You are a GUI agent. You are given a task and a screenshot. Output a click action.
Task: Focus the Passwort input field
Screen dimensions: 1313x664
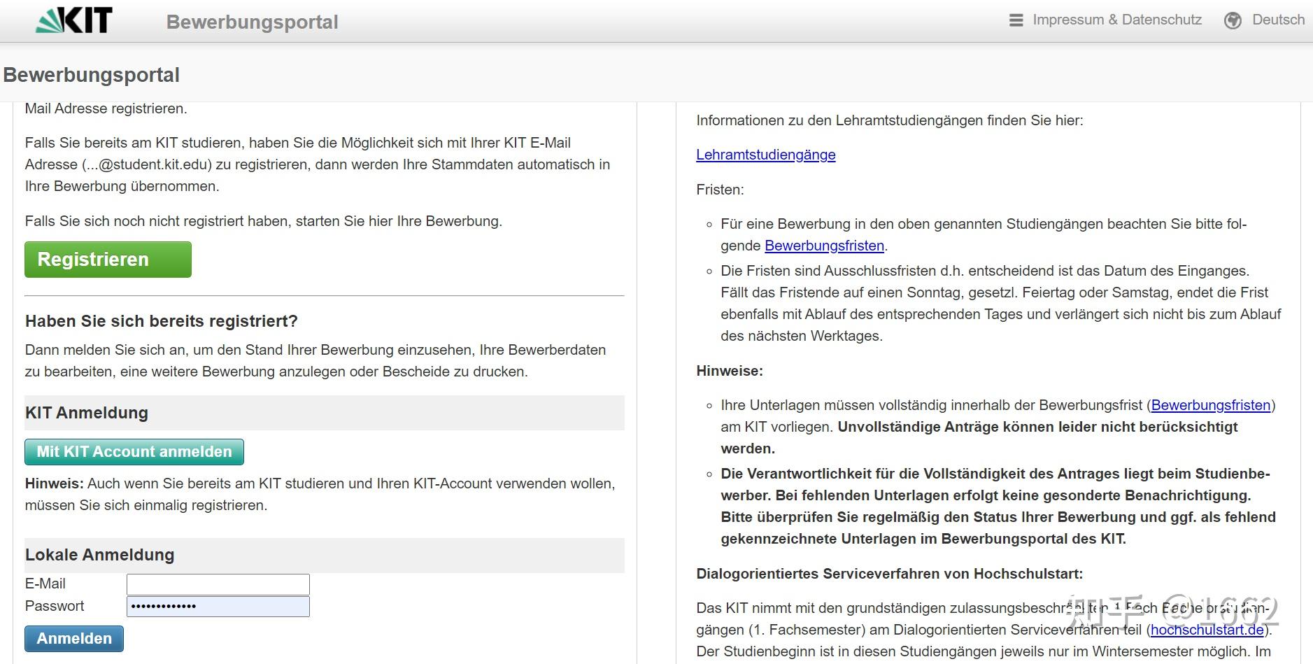pos(218,606)
